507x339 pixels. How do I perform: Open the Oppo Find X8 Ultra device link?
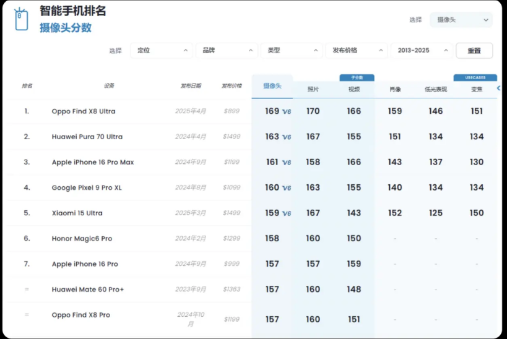tap(84, 111)
